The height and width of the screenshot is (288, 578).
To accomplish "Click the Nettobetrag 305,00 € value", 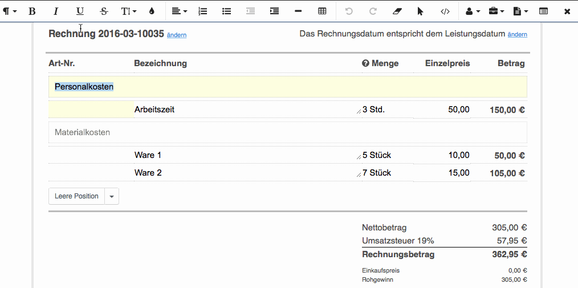I will (x=510, y=228).
